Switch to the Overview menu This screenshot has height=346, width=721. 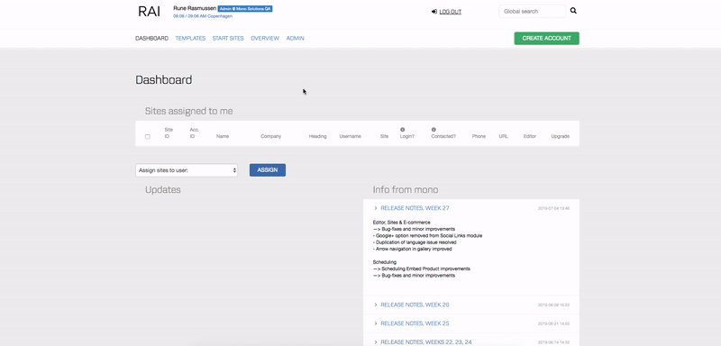point(265,38)
